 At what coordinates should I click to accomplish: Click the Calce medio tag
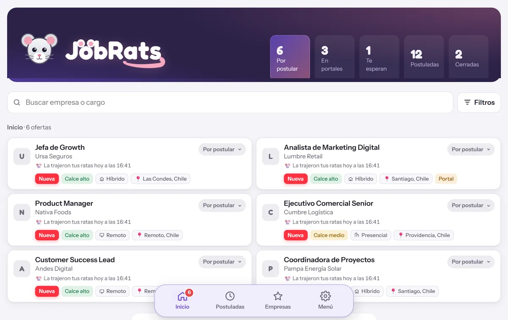329,235
